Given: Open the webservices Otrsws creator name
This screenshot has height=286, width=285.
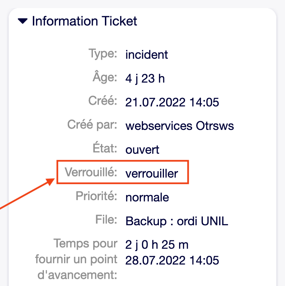Looking at the screenshot, I should (x=180, y=126).
